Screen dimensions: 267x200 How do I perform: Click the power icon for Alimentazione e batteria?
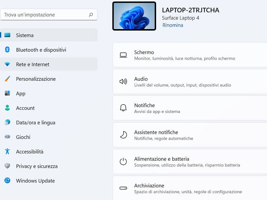(x=123, y=161)
